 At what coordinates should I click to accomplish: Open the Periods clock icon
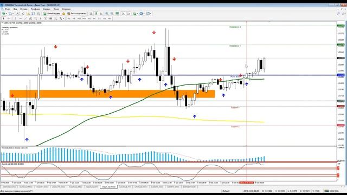coord(141,14)
